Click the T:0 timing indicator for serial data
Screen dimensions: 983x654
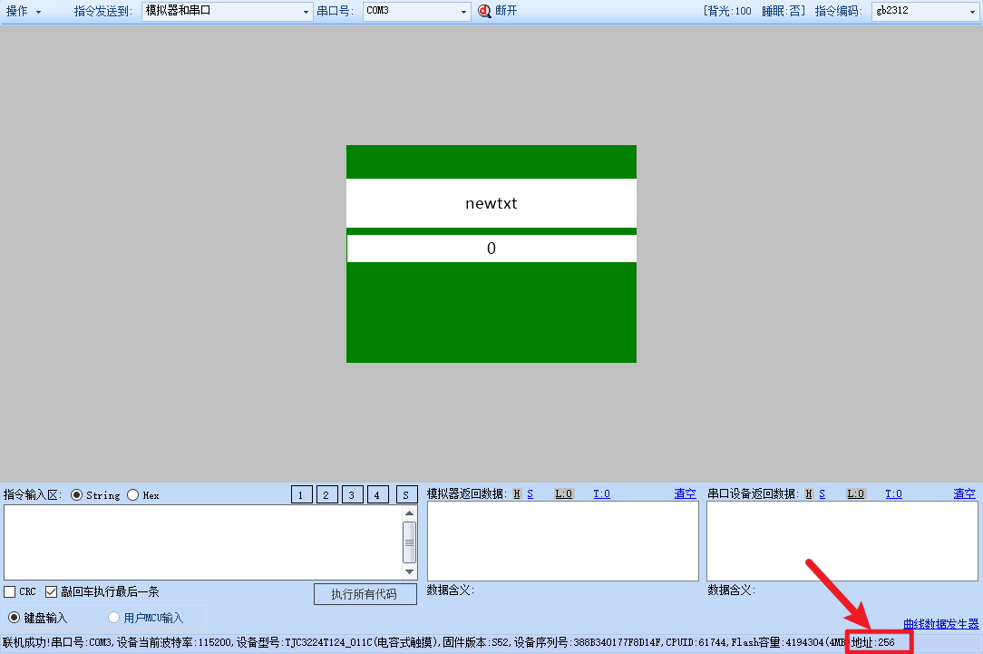[x=893, y=493]
